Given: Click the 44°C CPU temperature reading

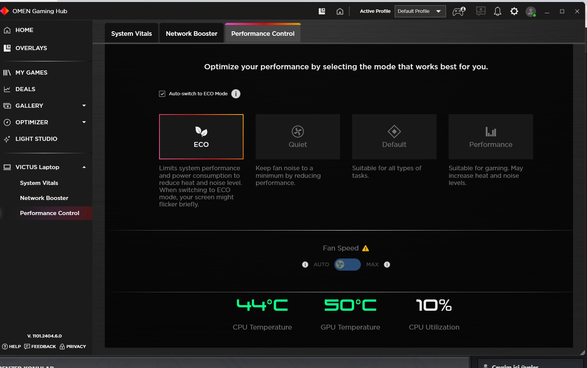Looking at the screenshot, I should click(x=262, y=305).
